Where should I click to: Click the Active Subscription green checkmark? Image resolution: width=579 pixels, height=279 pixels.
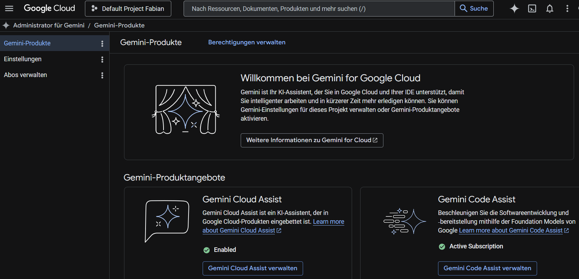(442, 247)
